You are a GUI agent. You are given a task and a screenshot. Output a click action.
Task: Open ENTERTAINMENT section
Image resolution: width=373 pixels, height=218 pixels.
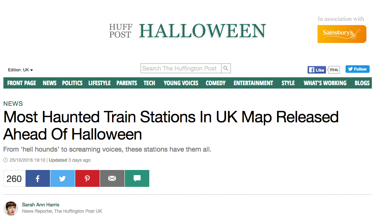(x=253, y=83)
